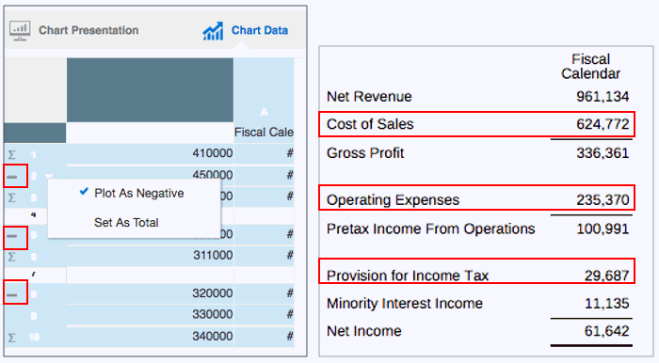This screenshot has height=363, width=659.
Task: Click the value 961,134
Action: tap(603, 97)
